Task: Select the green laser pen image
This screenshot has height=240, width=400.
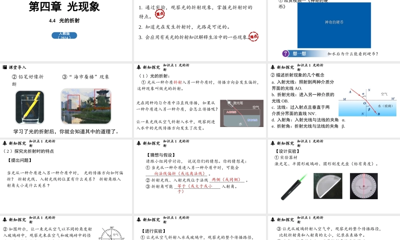Action: (x=294, y=186)
